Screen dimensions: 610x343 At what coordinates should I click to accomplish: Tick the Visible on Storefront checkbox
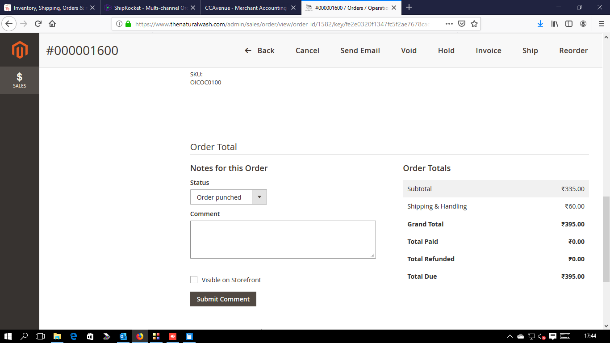194,280
